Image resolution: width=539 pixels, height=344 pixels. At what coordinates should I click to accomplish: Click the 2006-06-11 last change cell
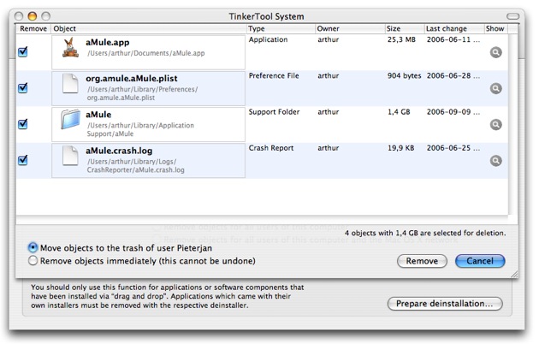pyautogui.click(x=453, y=39)
